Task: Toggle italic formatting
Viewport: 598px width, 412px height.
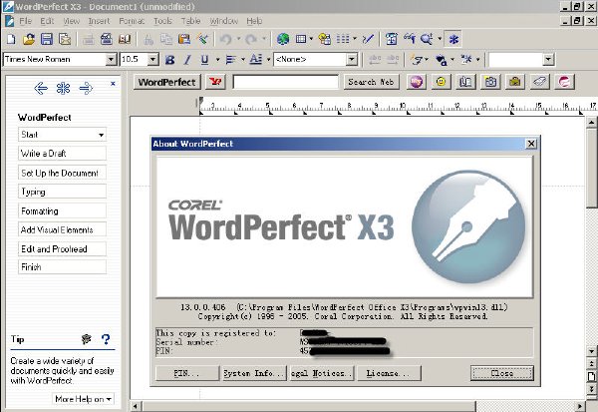Action: tap(187, 60)
